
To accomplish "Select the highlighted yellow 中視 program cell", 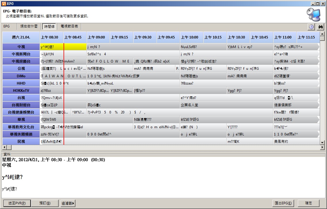I will (63, 47).
